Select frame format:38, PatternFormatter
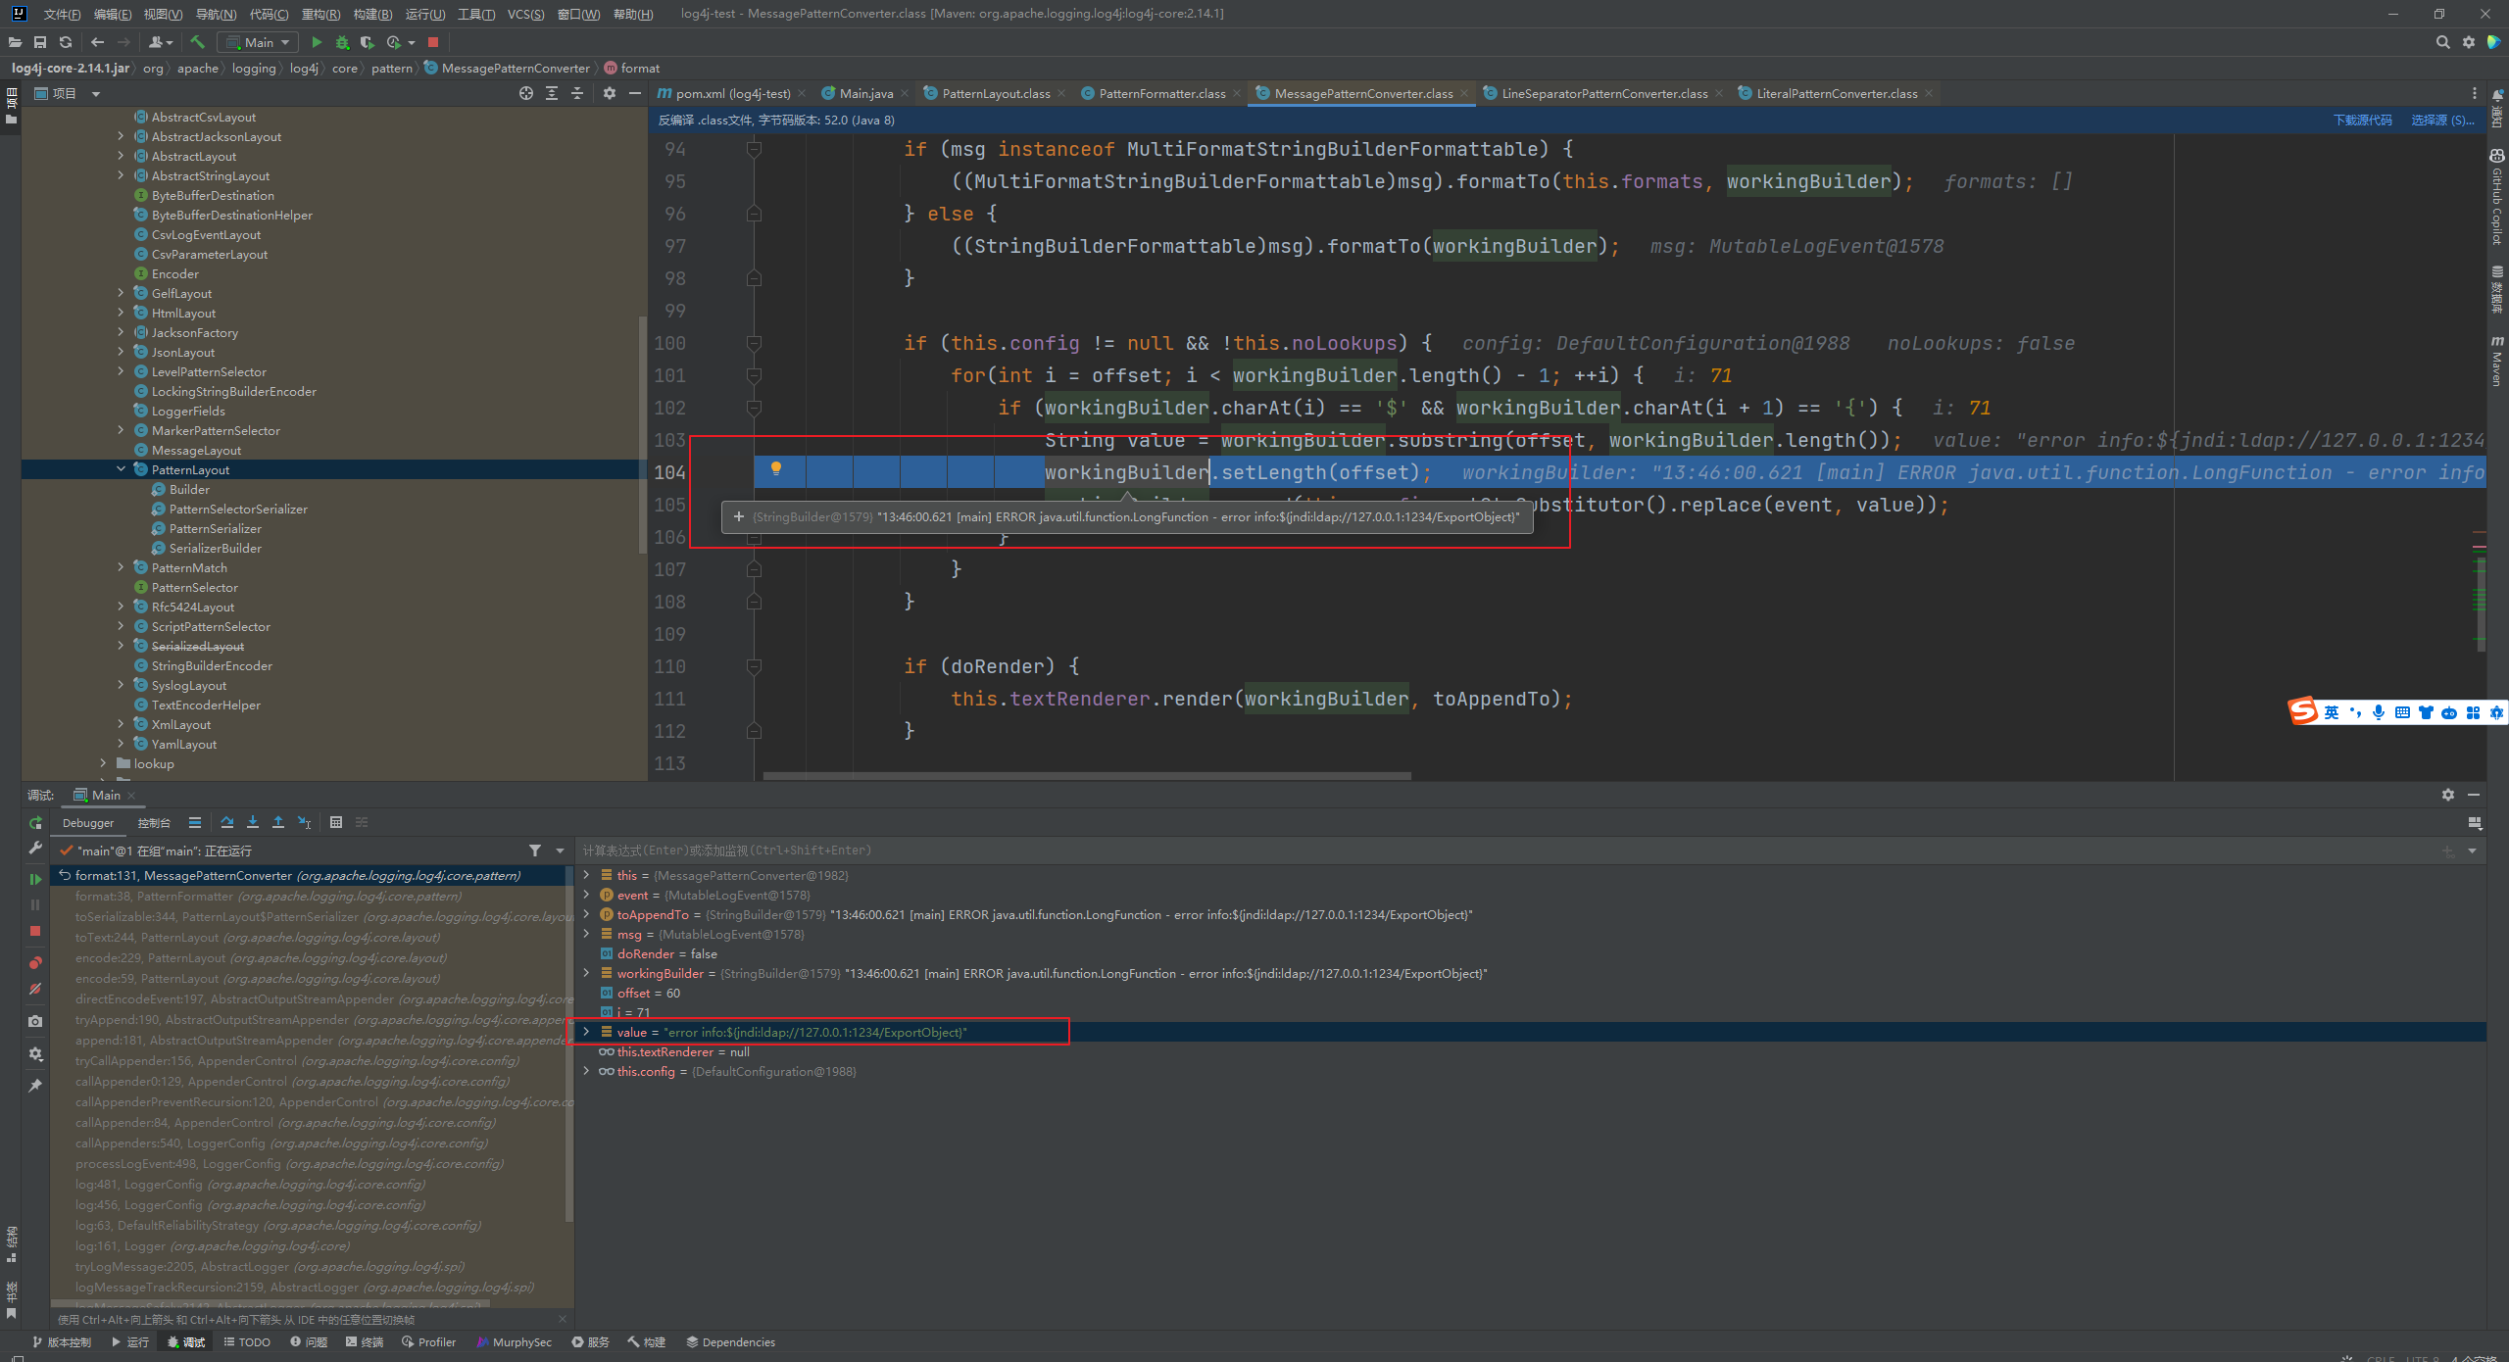Image resolution: width=2509 pixels, height=1362 pixels. pos(312,896)
